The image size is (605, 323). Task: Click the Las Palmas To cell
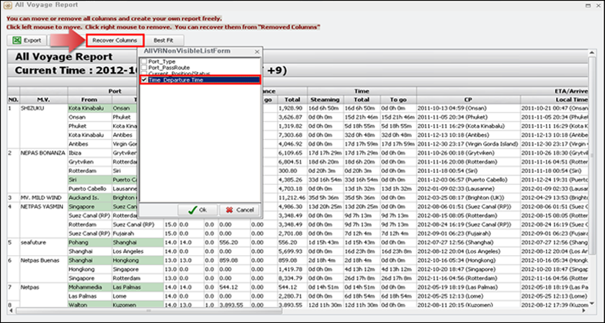pyautogui.click(x=138, y=287)
